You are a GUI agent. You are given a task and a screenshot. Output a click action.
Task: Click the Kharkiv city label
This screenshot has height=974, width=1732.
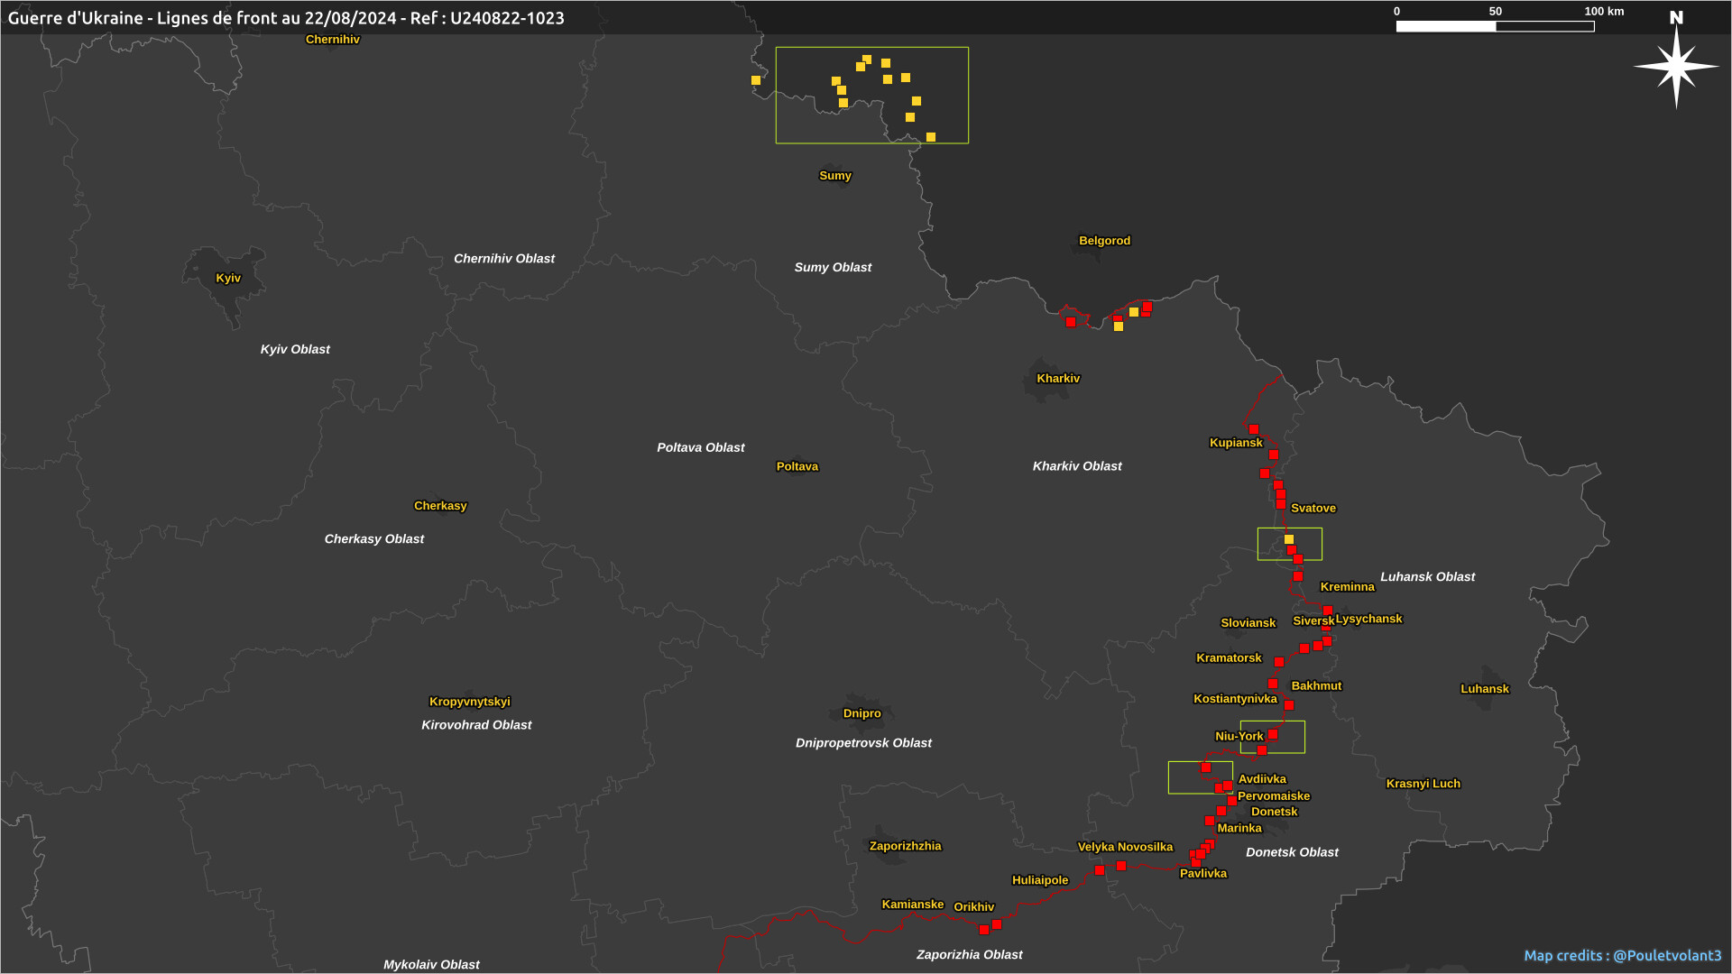point(1058,378)
